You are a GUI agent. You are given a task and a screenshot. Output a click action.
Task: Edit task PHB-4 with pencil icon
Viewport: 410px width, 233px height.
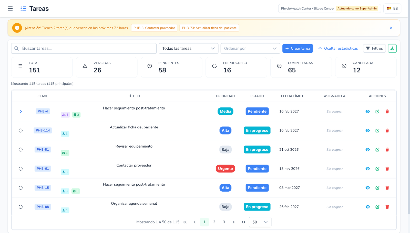(377, 112)
